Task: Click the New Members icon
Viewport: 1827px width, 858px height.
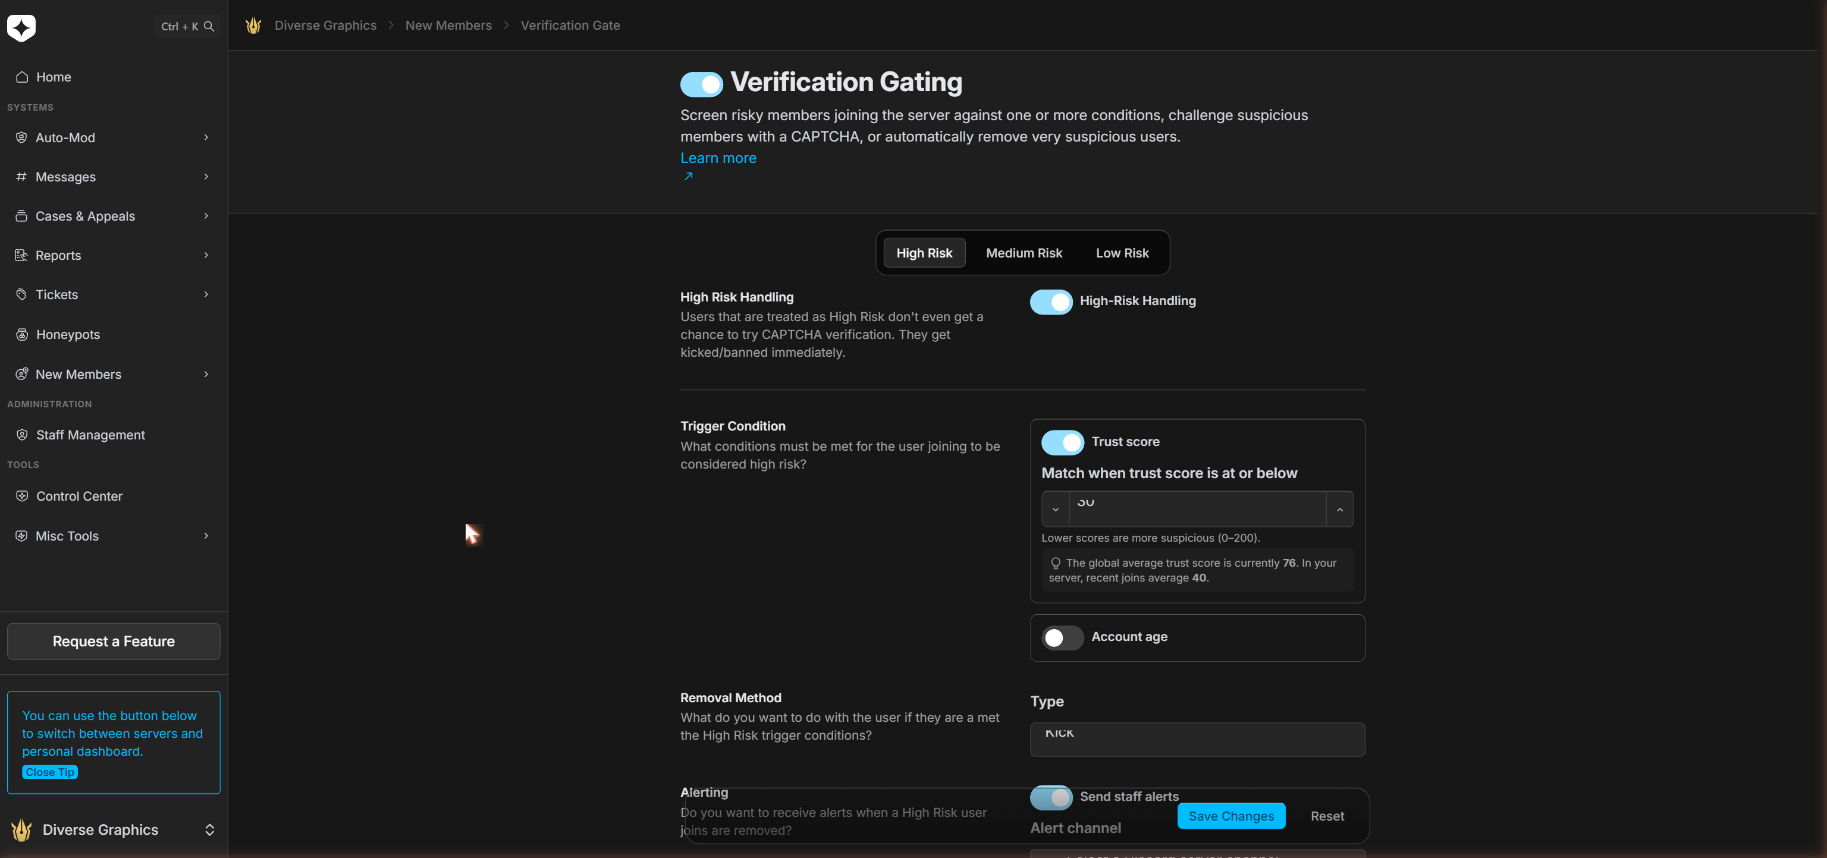Action: pyautogui.click(x=21, y=373)
